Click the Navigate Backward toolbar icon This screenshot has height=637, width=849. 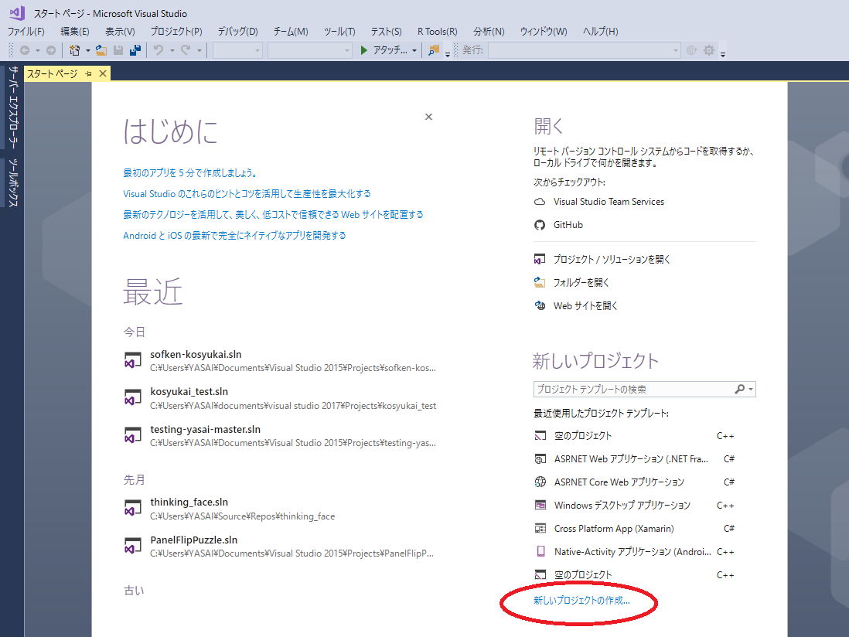click(x=25, y=50)
